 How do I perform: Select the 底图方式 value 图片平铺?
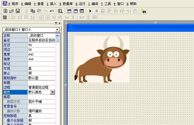(x=41, y=102)
